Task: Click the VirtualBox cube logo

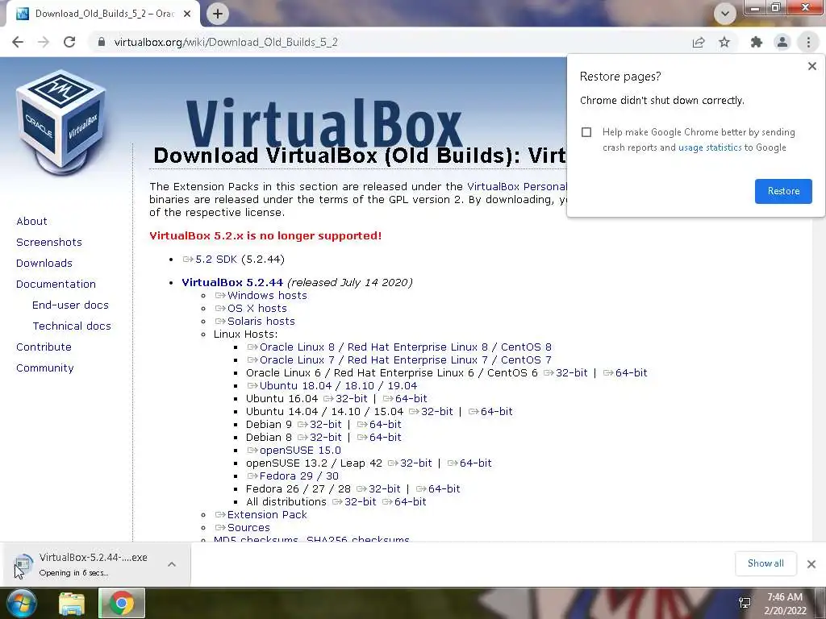Action: coord(61,123)
